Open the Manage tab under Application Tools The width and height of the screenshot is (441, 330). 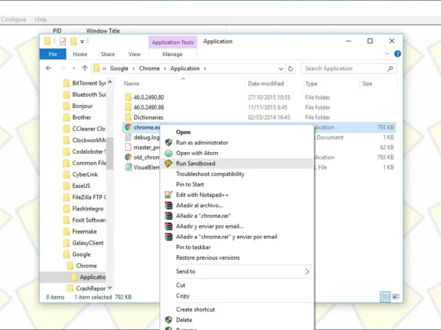click(173, 54)
